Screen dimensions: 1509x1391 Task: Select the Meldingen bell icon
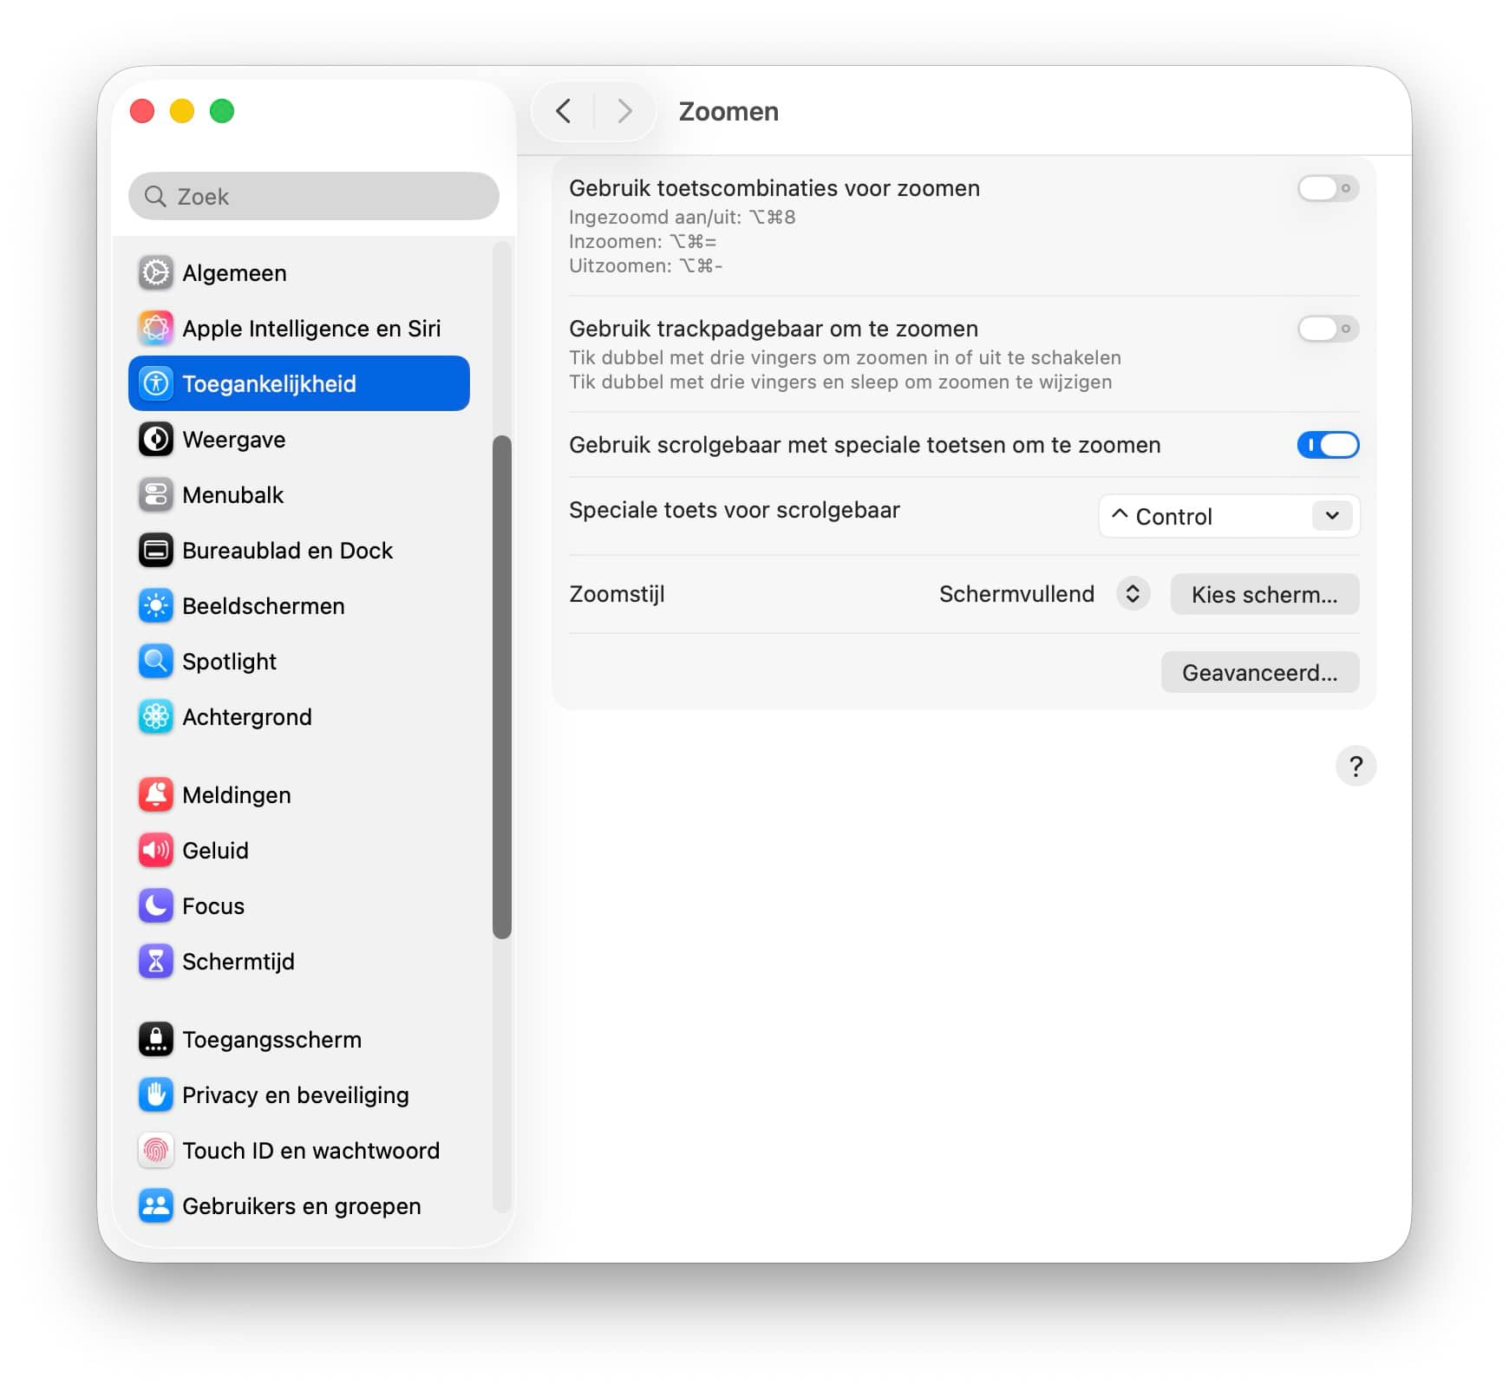point(156,795)
